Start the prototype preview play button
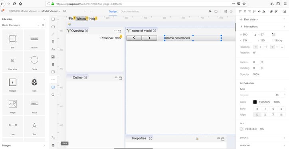The height and width of the screenshot is (149, 289). pos(210,11)
